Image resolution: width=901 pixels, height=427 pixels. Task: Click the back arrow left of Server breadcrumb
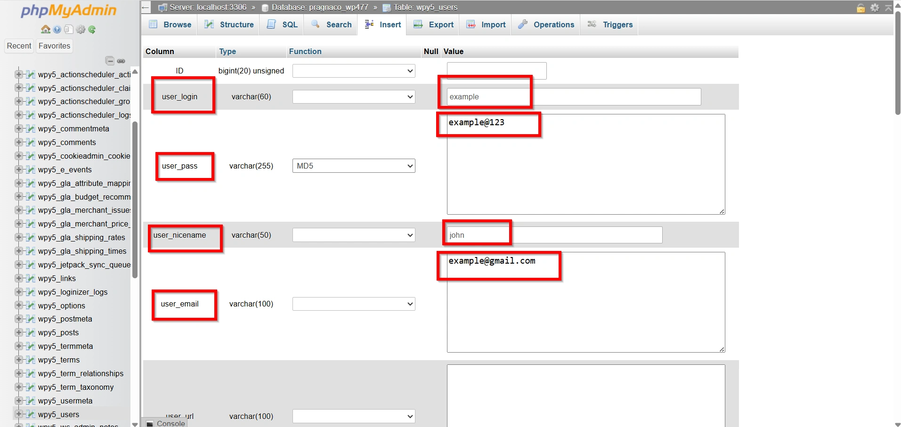click(x=146, y=7)
